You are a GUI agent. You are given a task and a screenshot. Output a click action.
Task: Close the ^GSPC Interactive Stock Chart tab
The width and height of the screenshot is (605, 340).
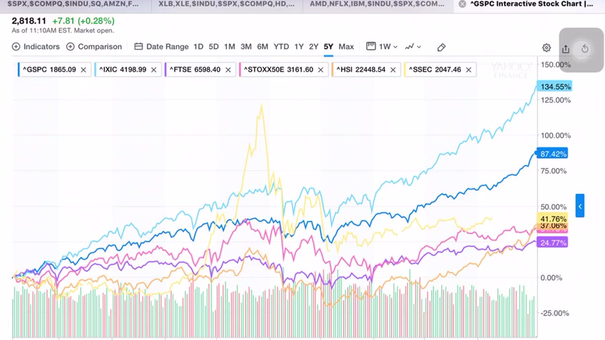462,4
